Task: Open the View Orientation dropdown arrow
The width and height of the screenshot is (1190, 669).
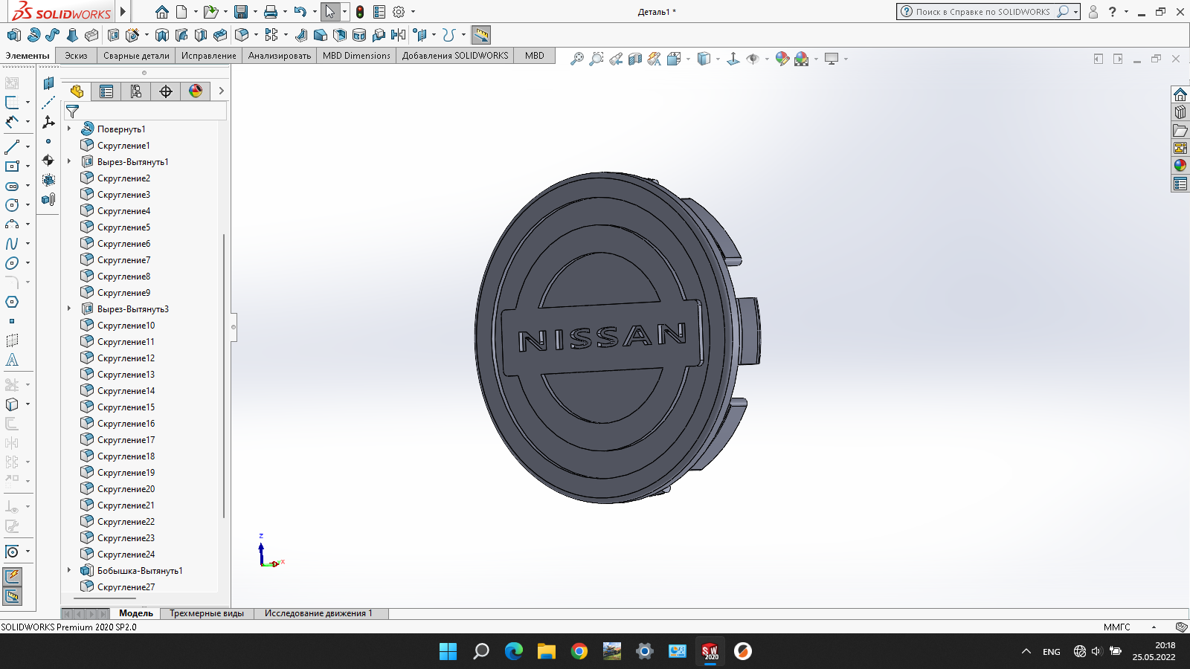Action: (688, 59)
